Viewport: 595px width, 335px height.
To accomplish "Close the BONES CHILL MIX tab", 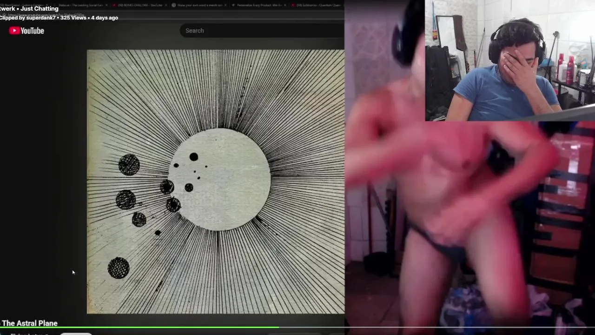I will pos(166,5).
